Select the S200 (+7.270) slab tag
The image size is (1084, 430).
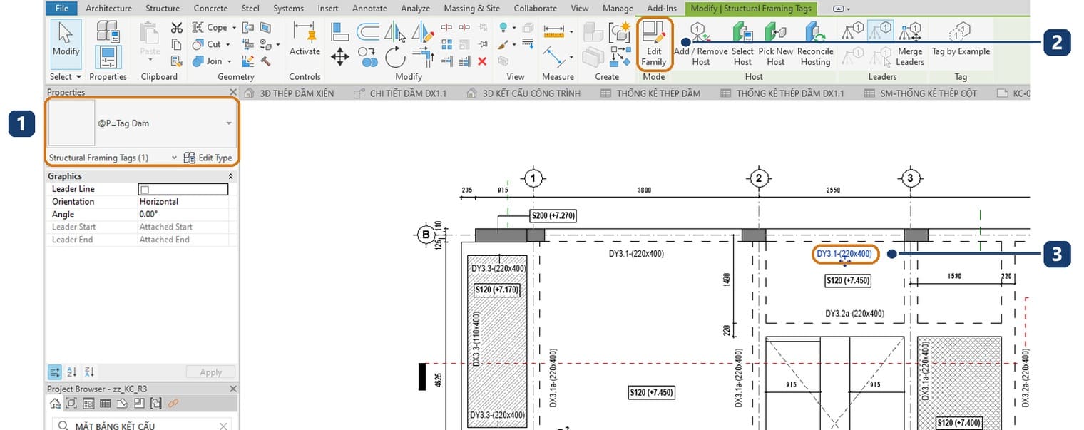point(553,215)
